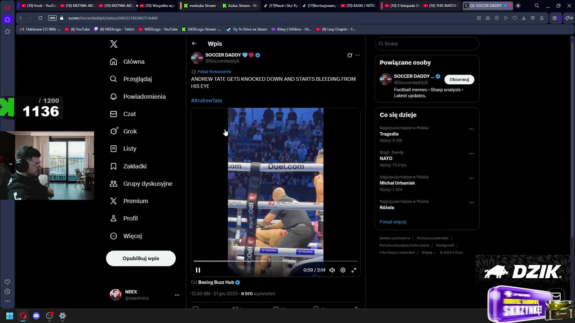Open the Bitwy | G4Skins bookmark
Screen dimensions: 575x323
pyautogui.click(x=291, y=29)
